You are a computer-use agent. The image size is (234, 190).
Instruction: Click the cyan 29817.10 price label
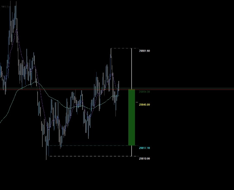[x=144, y=148]
